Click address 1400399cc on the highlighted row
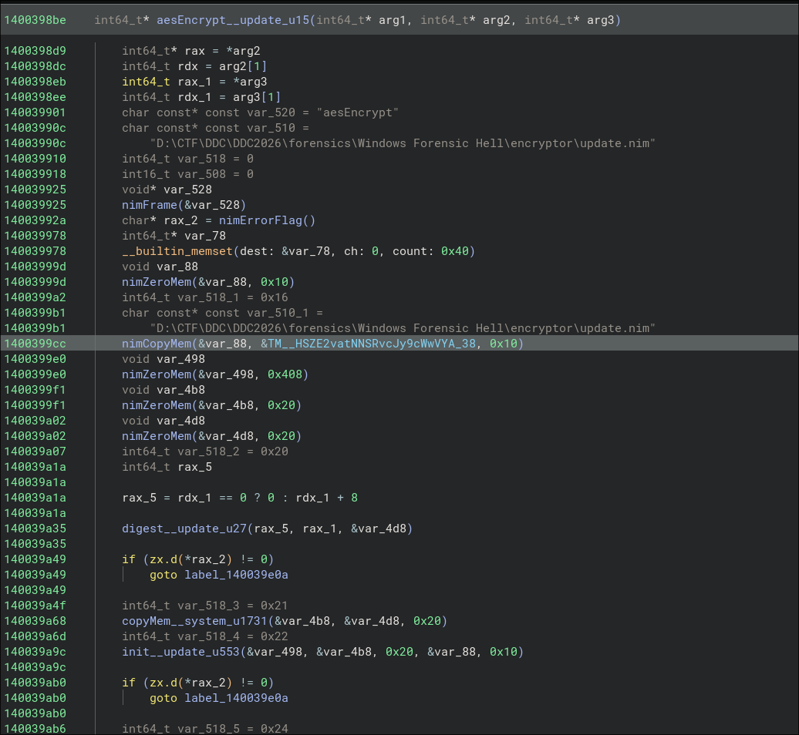 [x=35, y=344]
